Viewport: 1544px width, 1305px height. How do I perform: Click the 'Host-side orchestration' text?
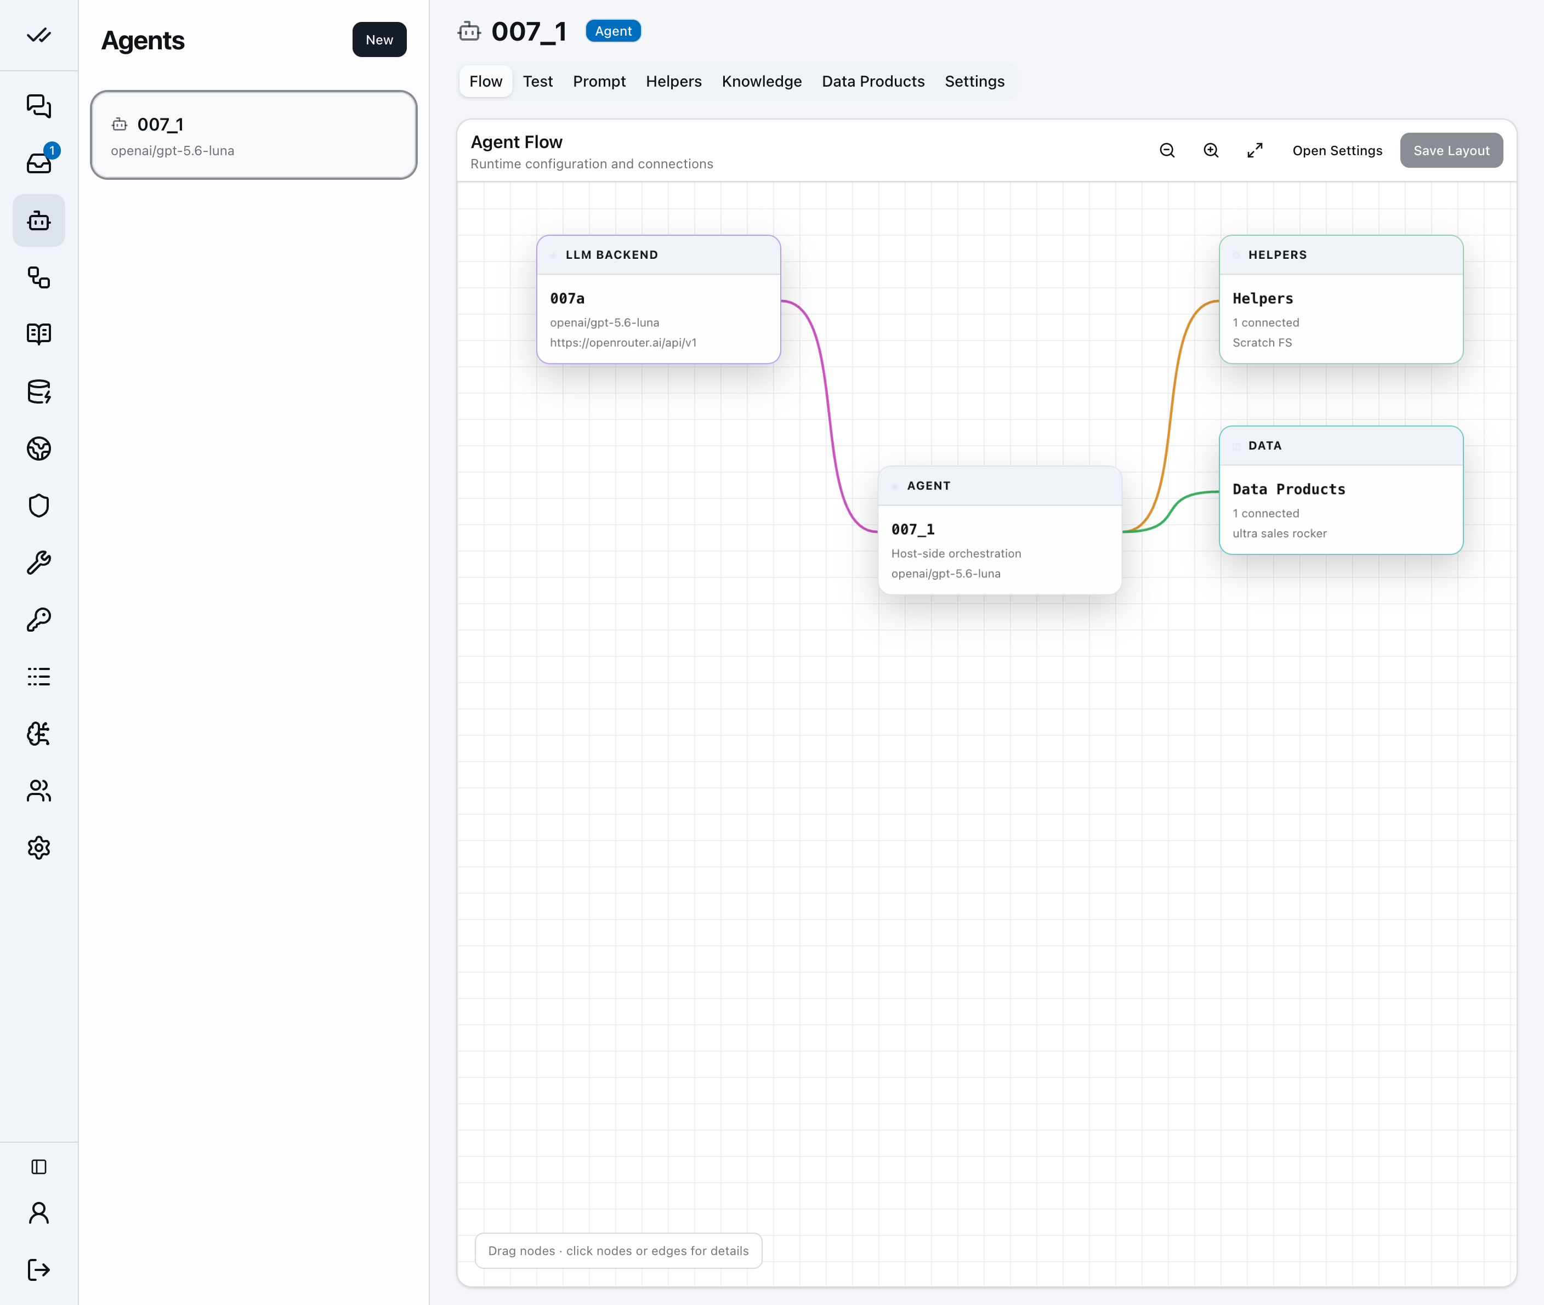click(956, 553)
